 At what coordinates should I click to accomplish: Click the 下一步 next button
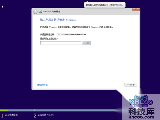point(131,85)
